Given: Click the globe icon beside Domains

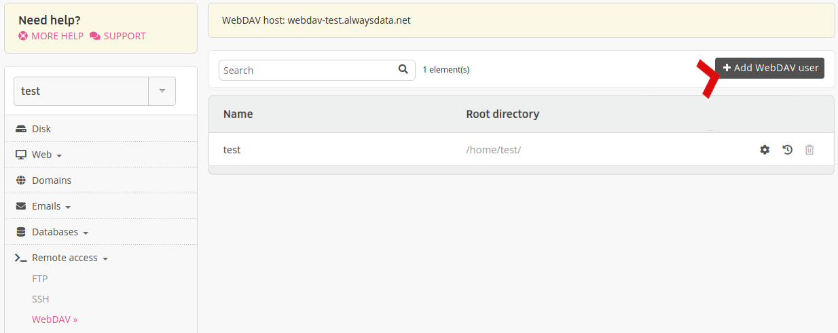Looking at the screenshot, I should [21, 180].
